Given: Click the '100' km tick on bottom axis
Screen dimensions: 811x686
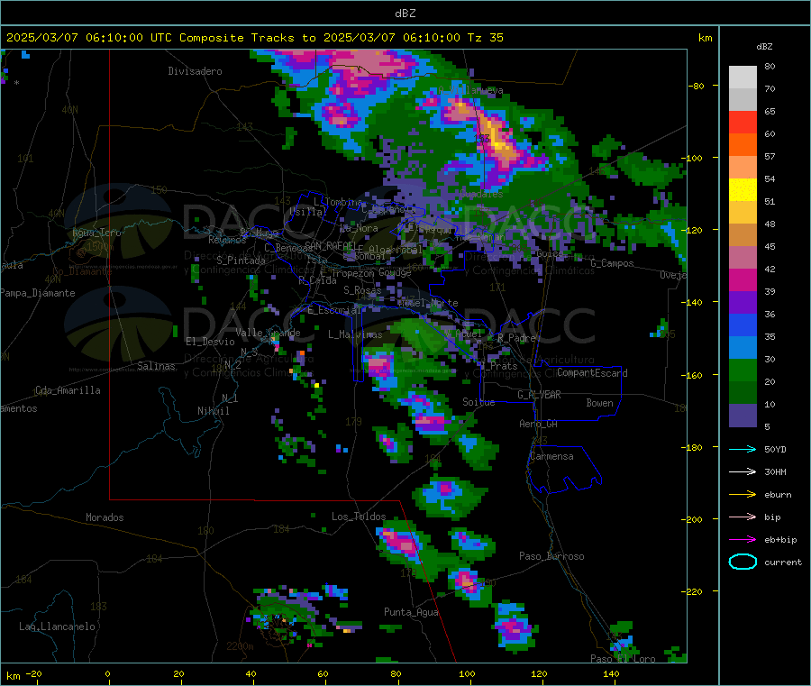Looking at the screenshot, I should click(x=467, y=673).
